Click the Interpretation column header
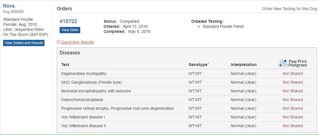The width and height of the screenshot is (319, 135). pyautogui.click(x=244, y=65)
